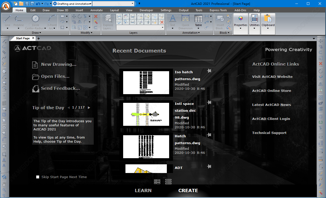Click Open Files... link
The height and width of the screenshot is (198, 326).
(x=55, y=76)
